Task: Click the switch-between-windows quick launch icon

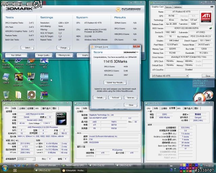Action: 19,165
